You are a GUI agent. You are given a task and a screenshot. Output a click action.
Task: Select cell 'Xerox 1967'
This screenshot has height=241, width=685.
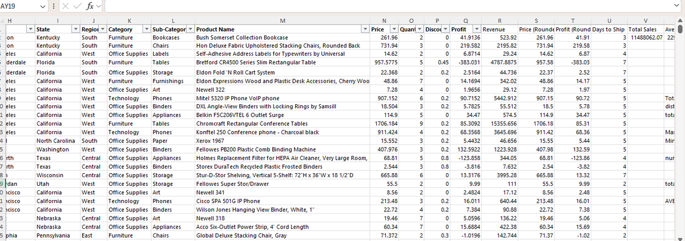tap(282, 140)
